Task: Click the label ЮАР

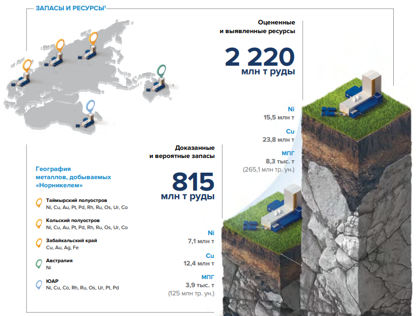Action: (52, 281)
